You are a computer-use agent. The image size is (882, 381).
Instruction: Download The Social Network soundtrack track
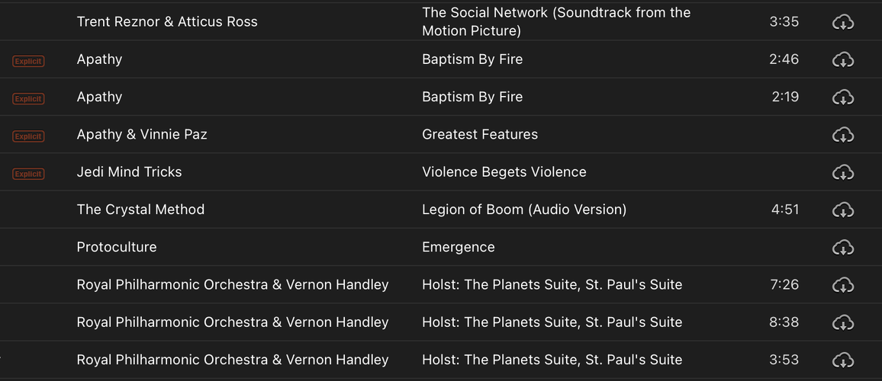[x=842, y=22]
